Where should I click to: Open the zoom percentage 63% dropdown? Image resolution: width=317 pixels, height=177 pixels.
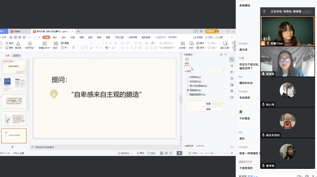click(x=195, y=153)
